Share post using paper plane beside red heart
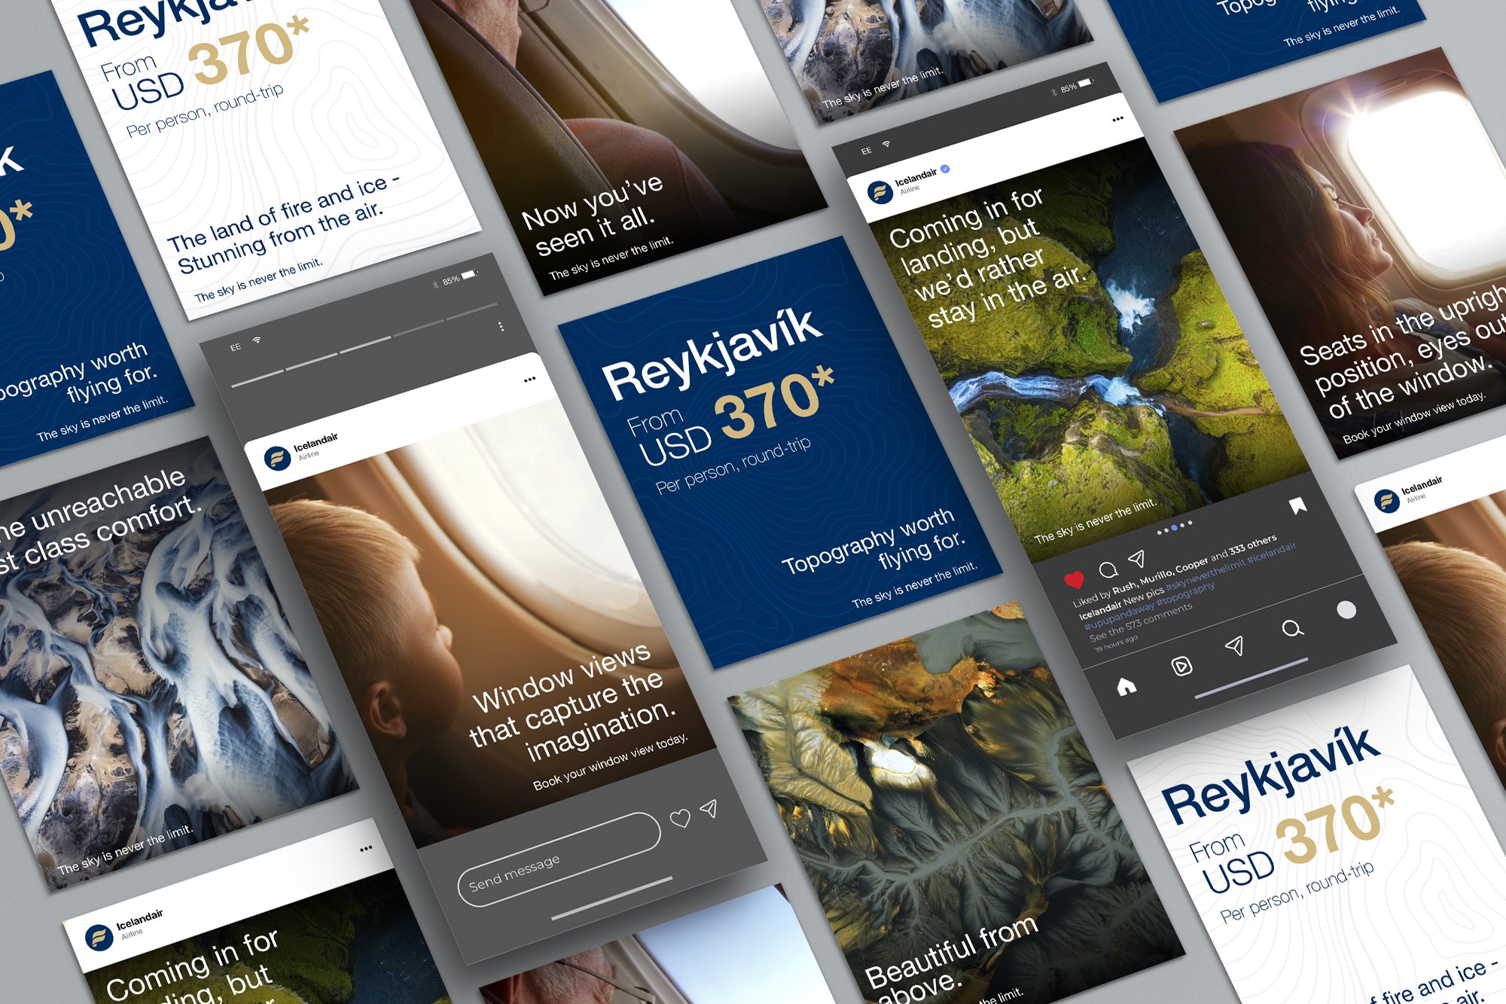1506x1004 pixels. click(x=1136, y=559)
